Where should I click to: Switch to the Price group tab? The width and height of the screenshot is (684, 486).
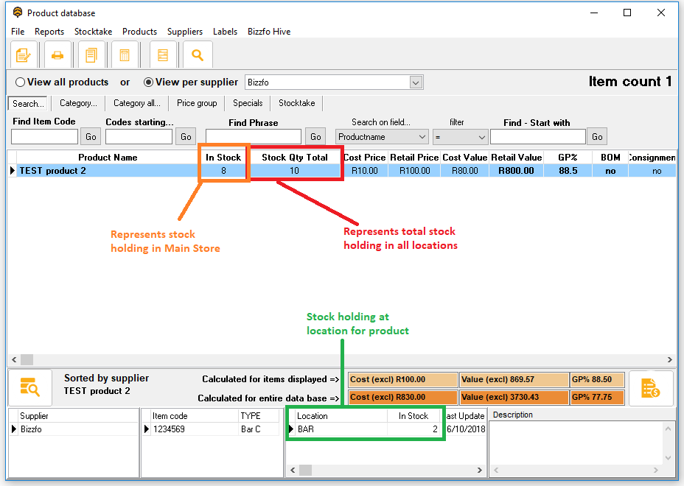coord(197,103)
